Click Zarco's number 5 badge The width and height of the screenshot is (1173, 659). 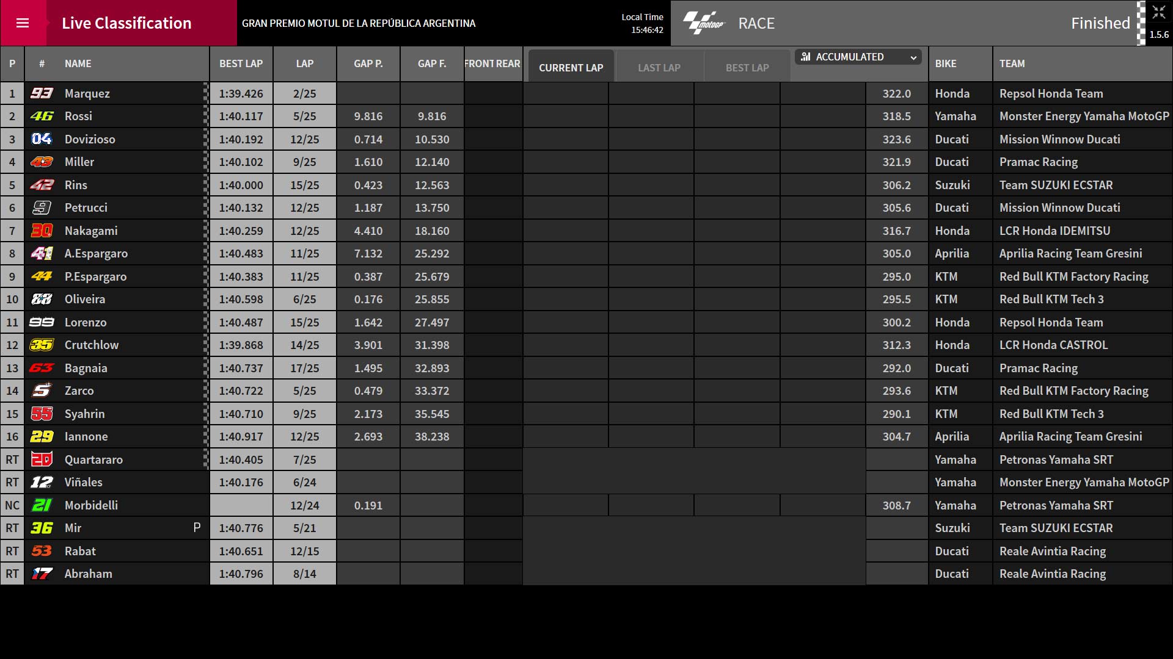(x=42, y=391)
